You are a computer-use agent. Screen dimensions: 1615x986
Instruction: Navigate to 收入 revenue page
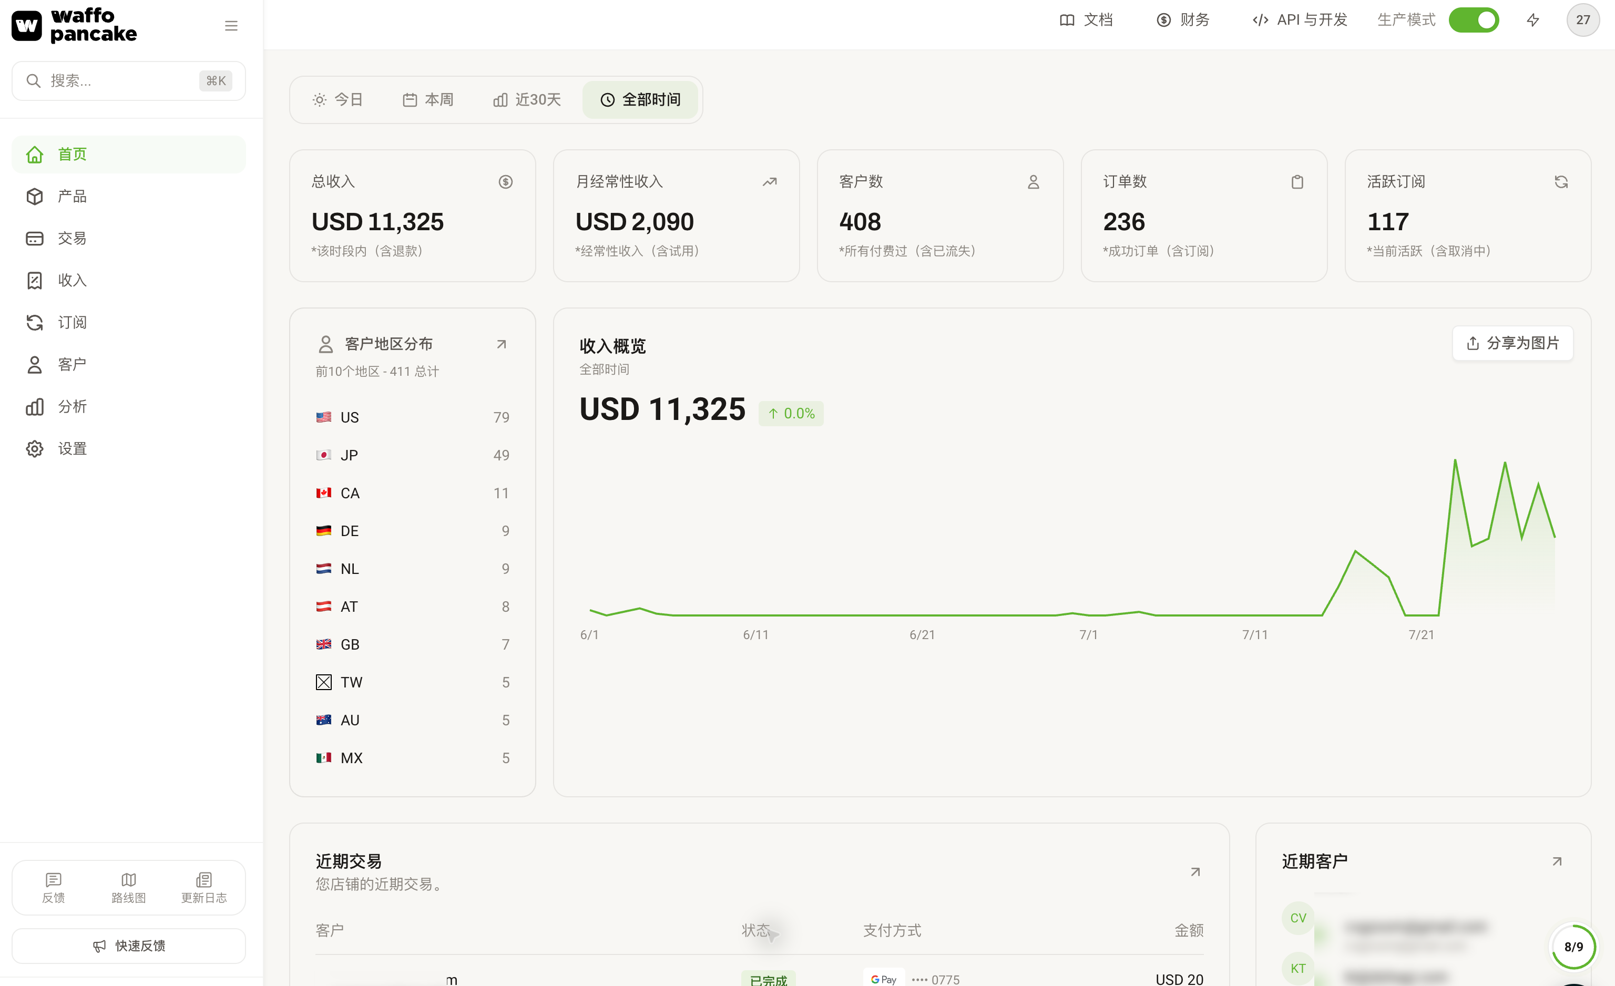point(128,281)
